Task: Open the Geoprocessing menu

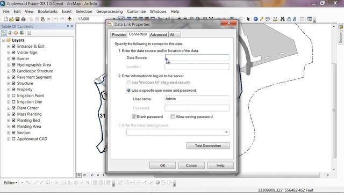Action: (x=110, y=11)
